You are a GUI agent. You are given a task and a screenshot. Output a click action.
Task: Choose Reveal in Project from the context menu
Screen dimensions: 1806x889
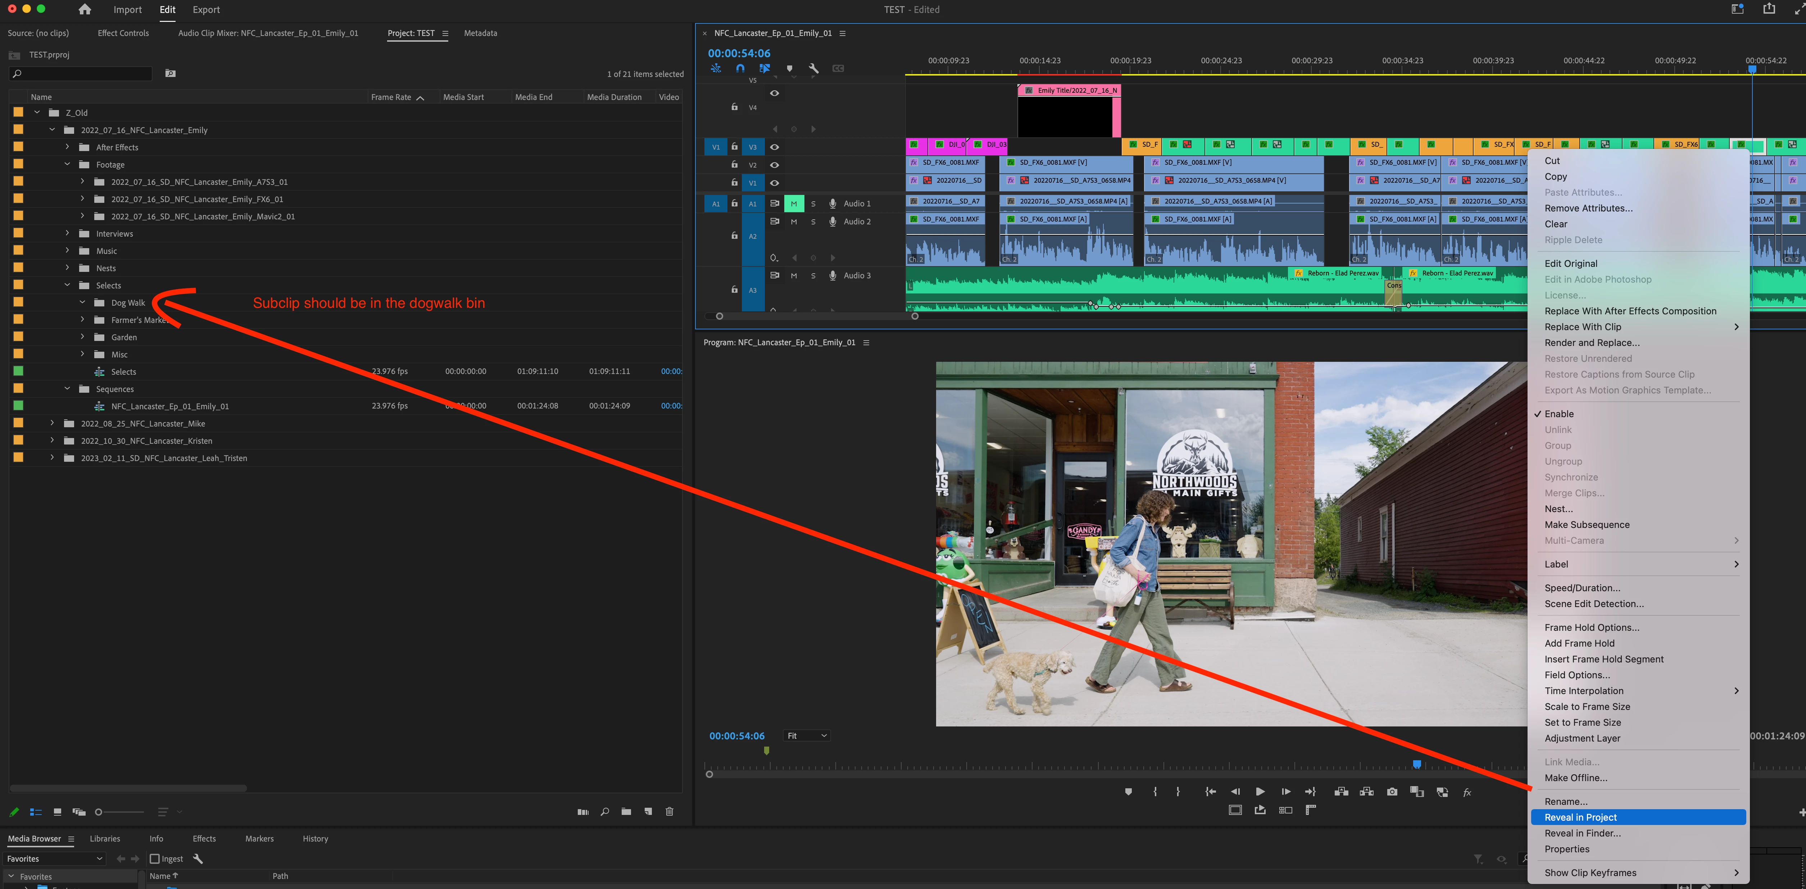pos(1580,817)
